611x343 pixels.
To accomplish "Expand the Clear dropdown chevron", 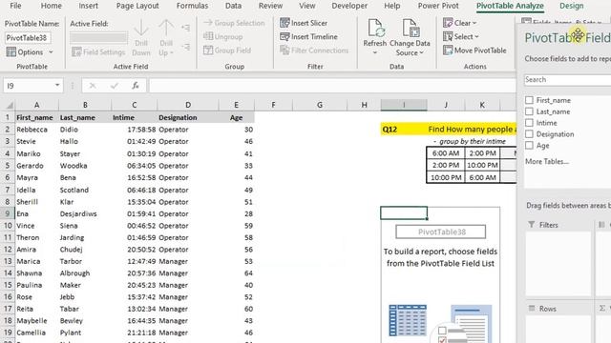I will click(x=474, y=23).
